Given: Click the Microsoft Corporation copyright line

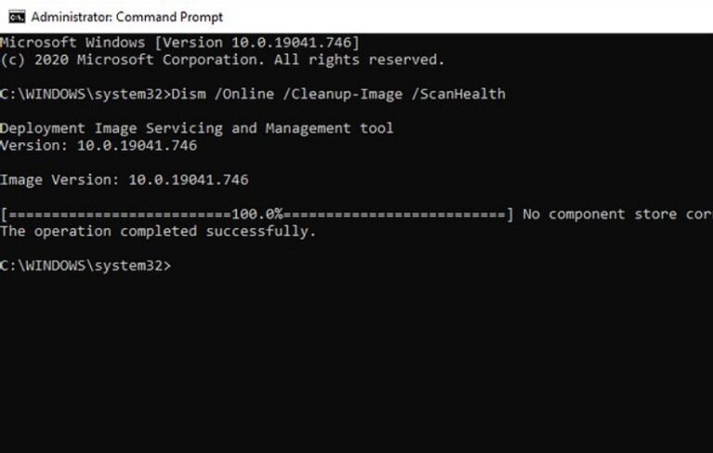Looking at the screenshot, I should [x=222, y=59].
